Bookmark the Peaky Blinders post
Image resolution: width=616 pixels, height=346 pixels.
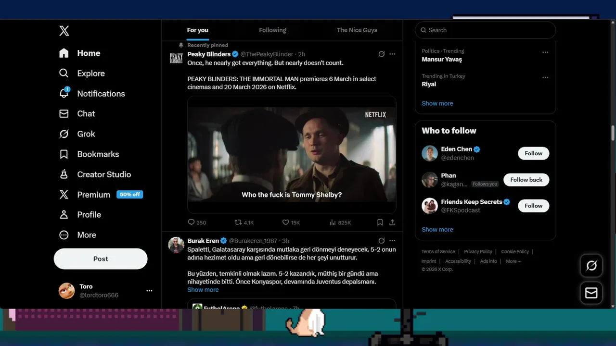[x=380, y=222]
